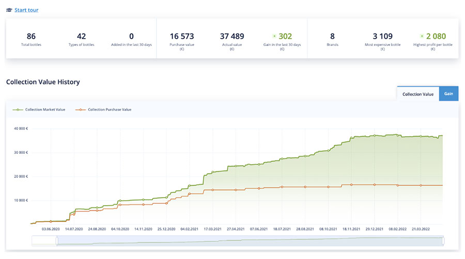
Task: Click the green line marker in the chart legend
Action: 18,109
